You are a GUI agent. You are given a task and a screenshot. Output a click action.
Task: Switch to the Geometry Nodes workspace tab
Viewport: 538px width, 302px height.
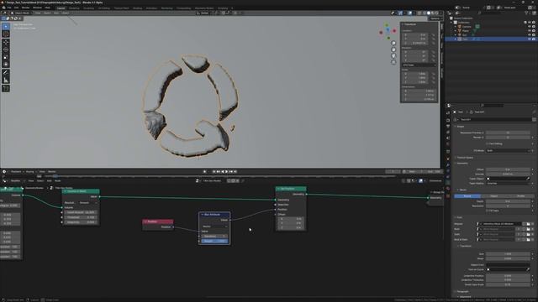click(x=204, y=8)
